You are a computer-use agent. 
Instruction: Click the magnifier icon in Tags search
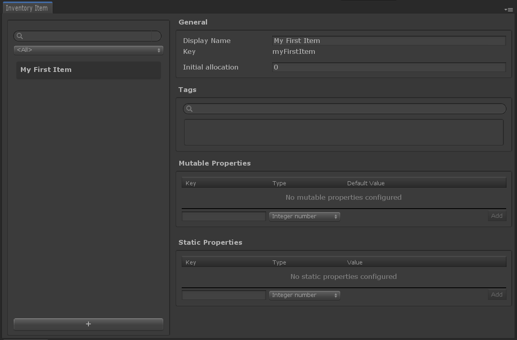[x=189, y=109]
